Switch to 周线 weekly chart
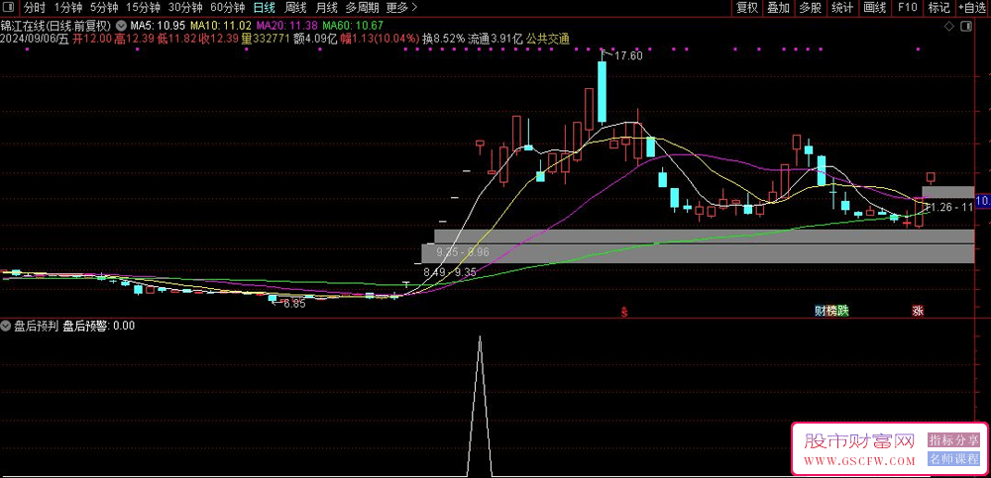 295,8
